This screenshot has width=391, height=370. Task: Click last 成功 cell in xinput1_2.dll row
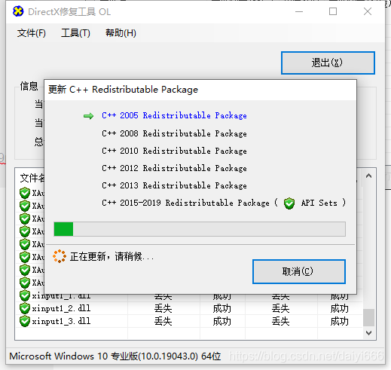340,308
